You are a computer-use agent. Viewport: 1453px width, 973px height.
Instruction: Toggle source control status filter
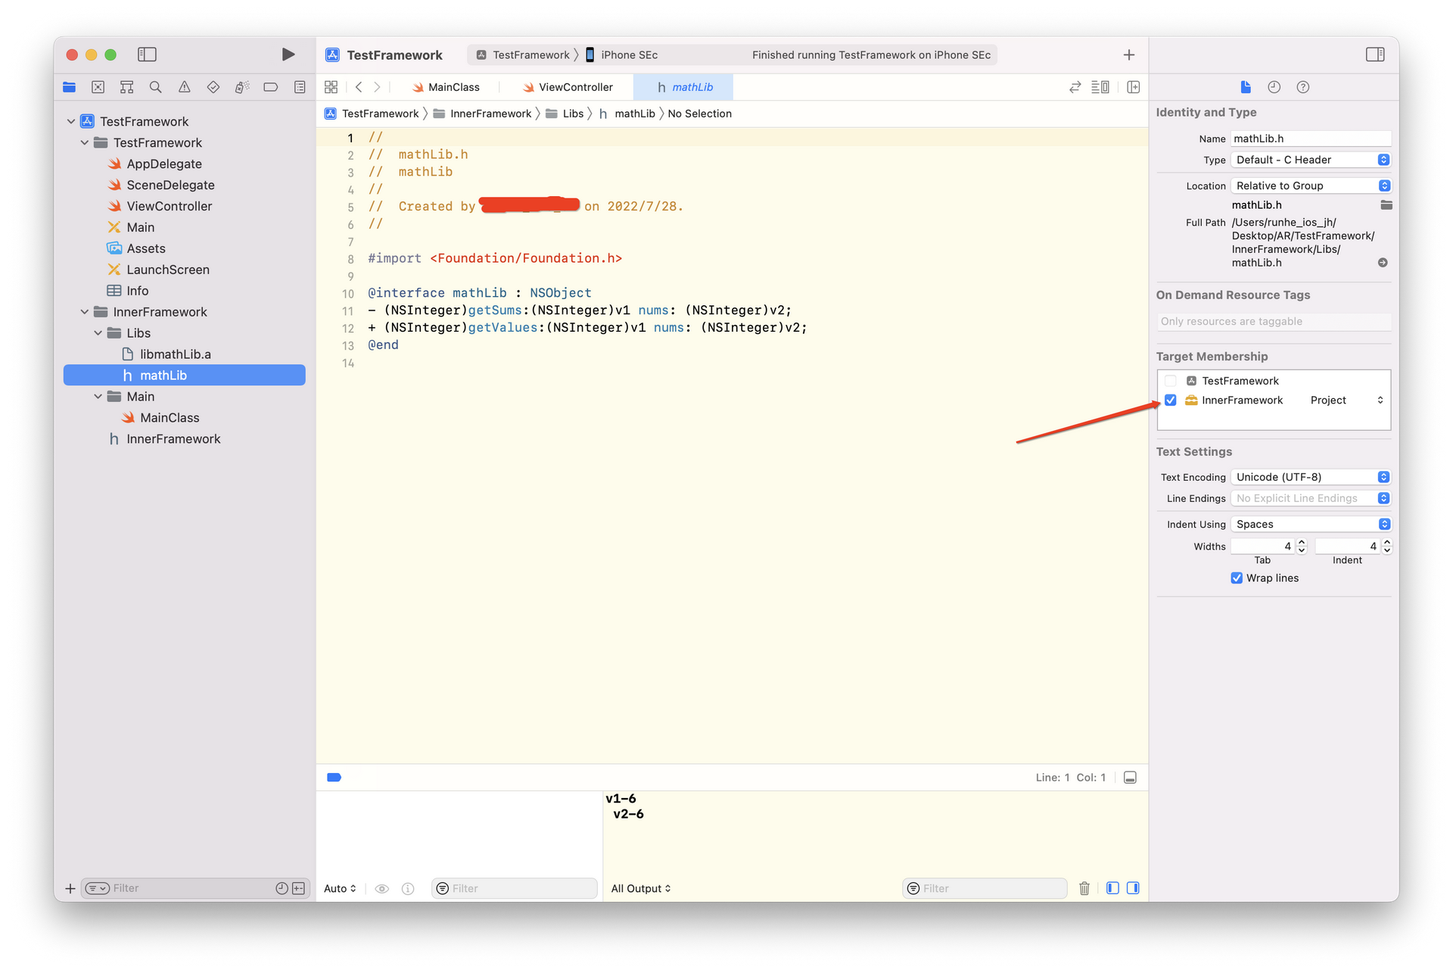click(x=299, y=888)
